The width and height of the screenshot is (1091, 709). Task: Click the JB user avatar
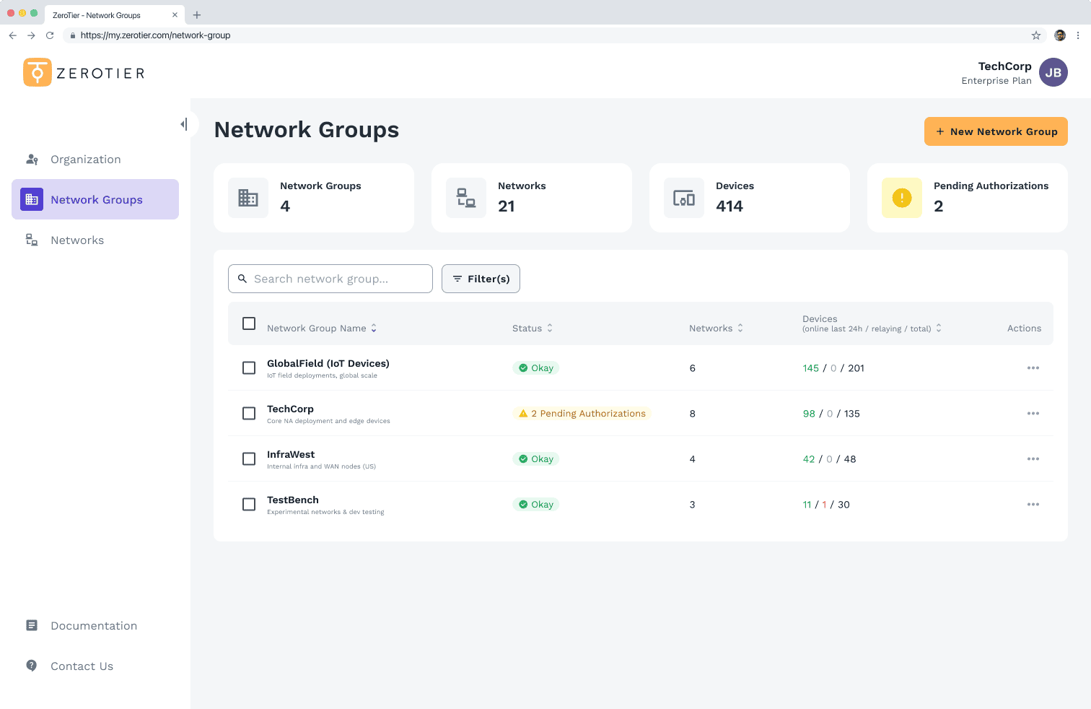coord(1053,72)
